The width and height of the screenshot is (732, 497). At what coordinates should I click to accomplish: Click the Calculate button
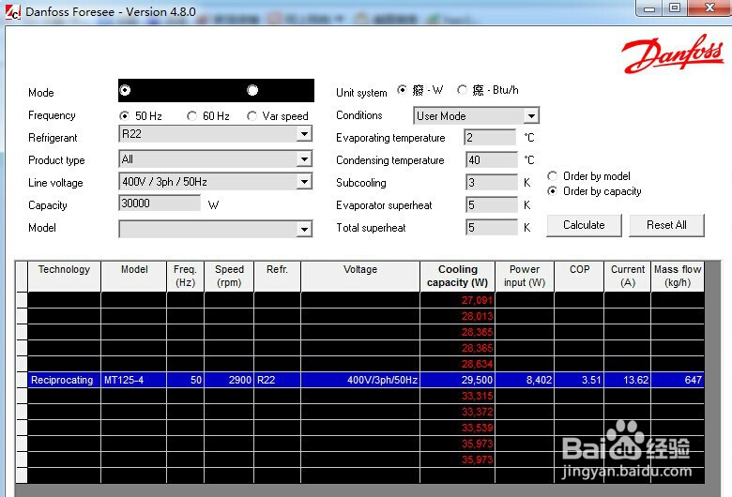point(584,225)
